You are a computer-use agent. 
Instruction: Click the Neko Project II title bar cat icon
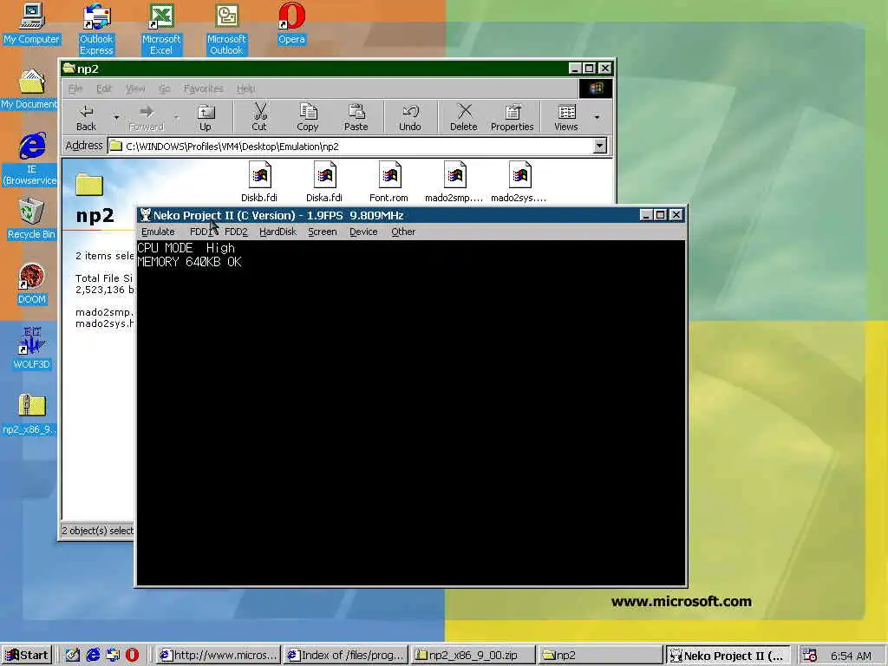point(146,215)
